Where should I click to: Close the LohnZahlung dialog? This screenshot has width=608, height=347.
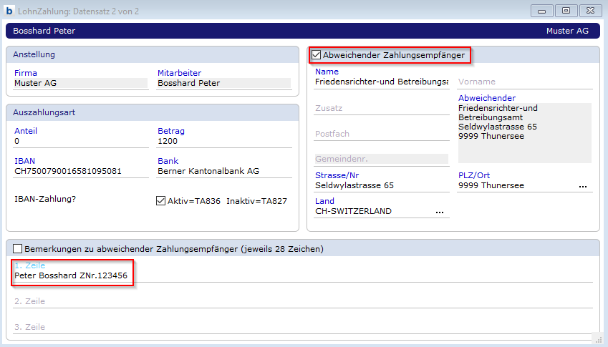pos(589,11)
